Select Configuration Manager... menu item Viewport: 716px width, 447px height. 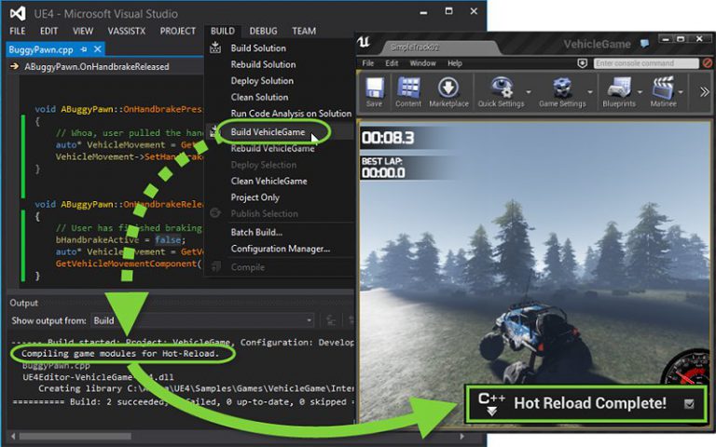[280, 249]
